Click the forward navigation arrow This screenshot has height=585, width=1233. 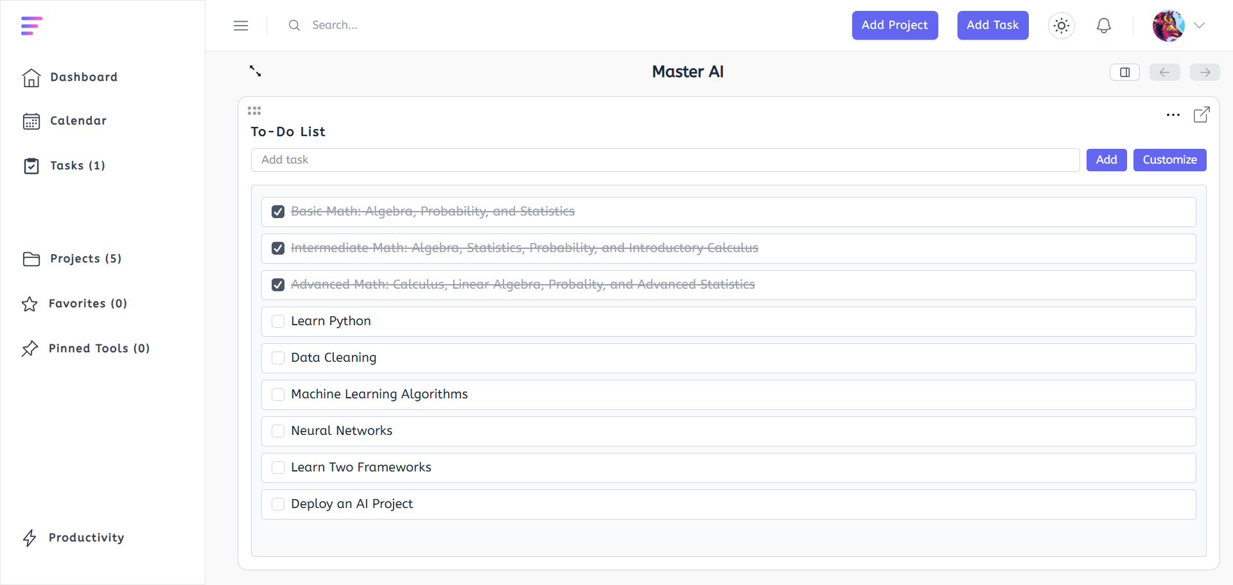[1205, 72]
